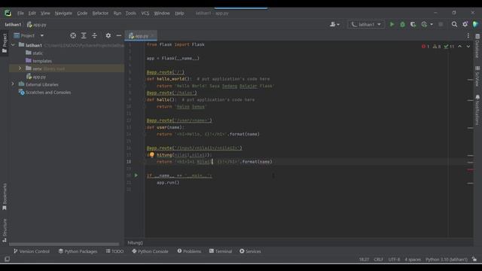Select the app.py editor tab
The height and width of the screenshot is (271, 482).
[141, 36]
